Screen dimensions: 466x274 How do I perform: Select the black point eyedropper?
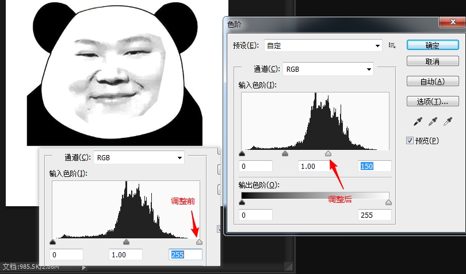click(x=418, y=121)
